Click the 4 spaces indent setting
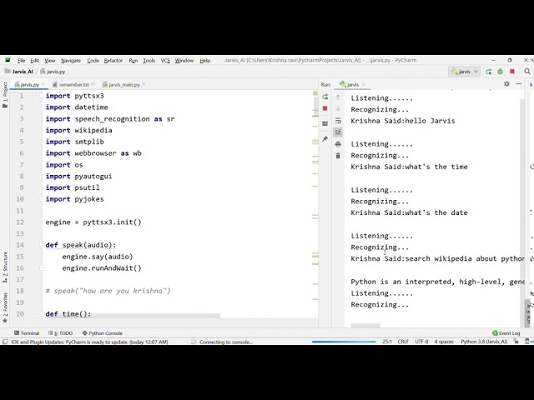The height and width of the screenshot is (400, 534). pos(444,342)
